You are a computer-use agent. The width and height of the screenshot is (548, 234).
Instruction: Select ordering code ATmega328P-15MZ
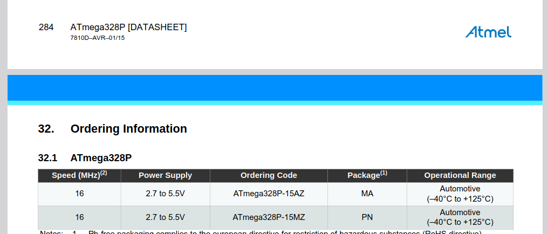click(x=269, y=217)
